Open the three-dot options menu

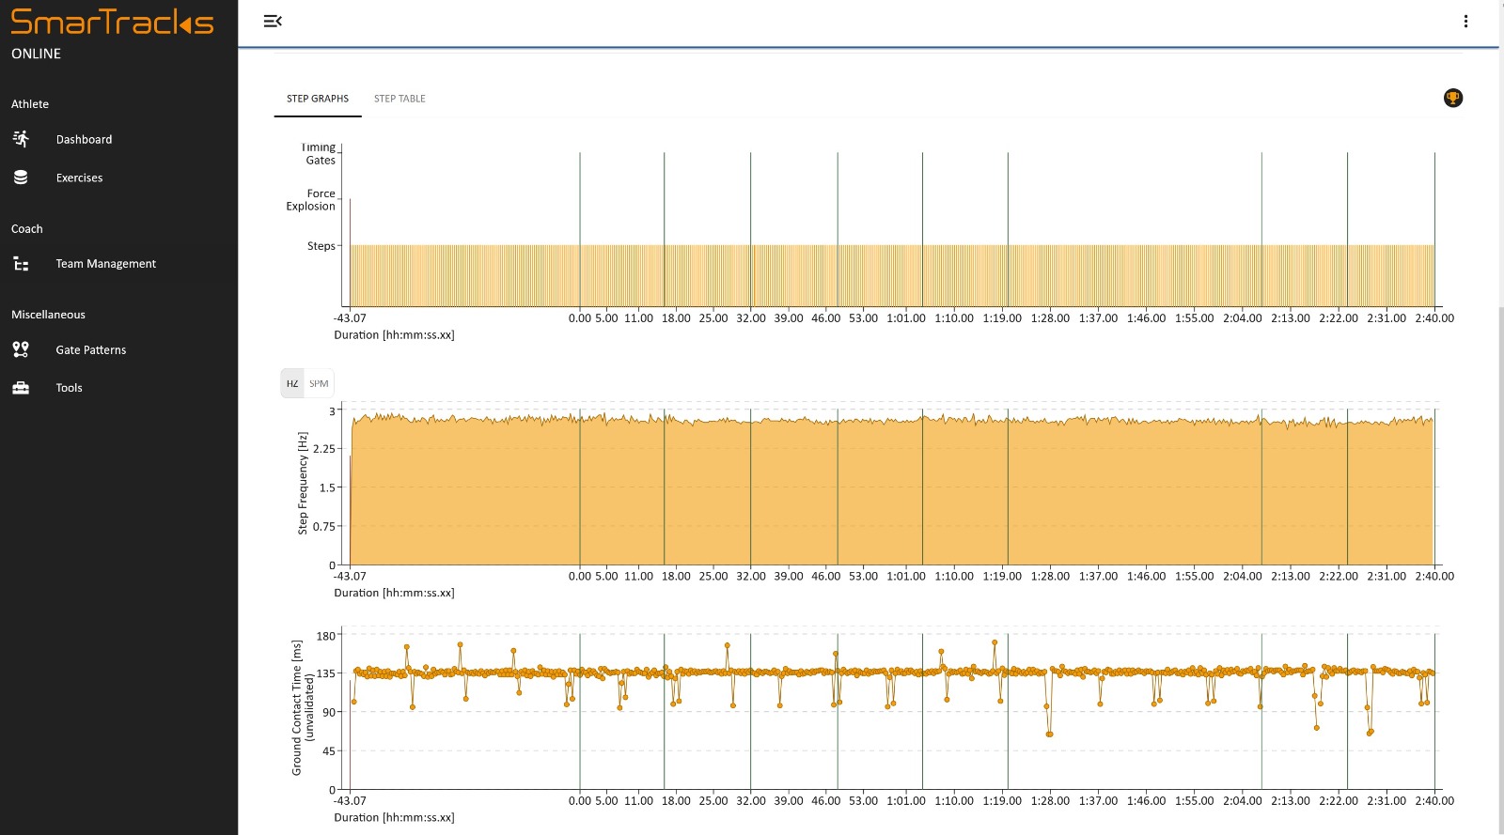[x=1465, y=21]
